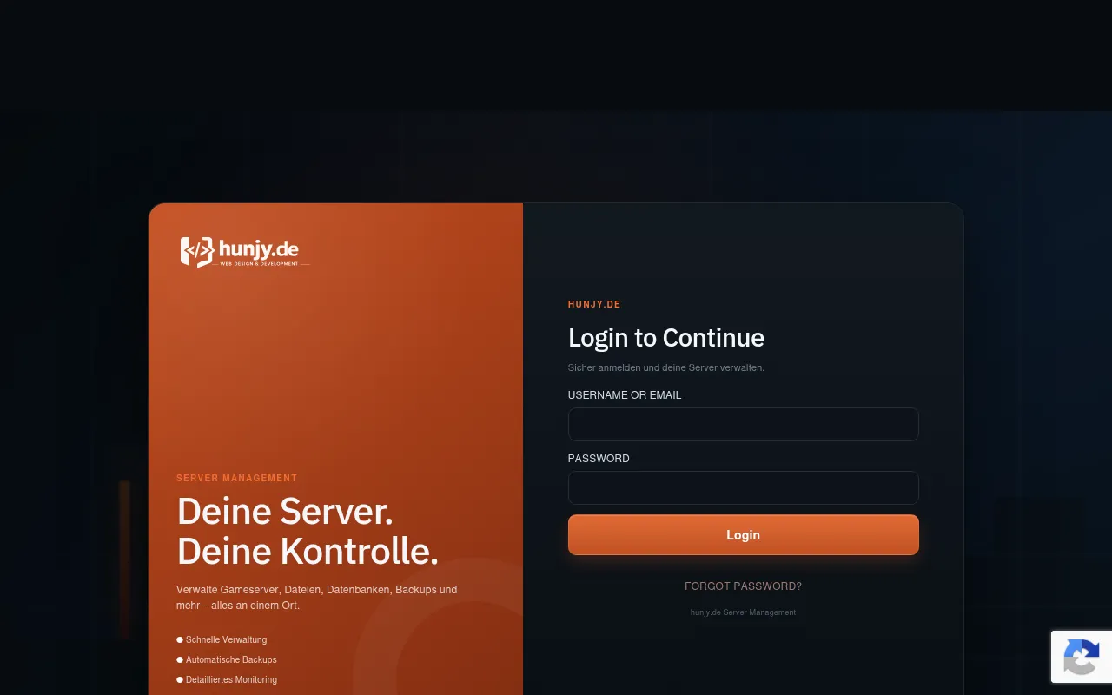Screen dimensions: 1112x695
Task: Focus the Username or Email field
Action: [743, 425]
